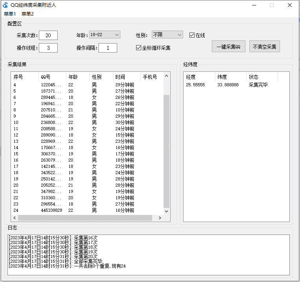
Task: Click the QQ app icon in title bar
Action: 5,5
